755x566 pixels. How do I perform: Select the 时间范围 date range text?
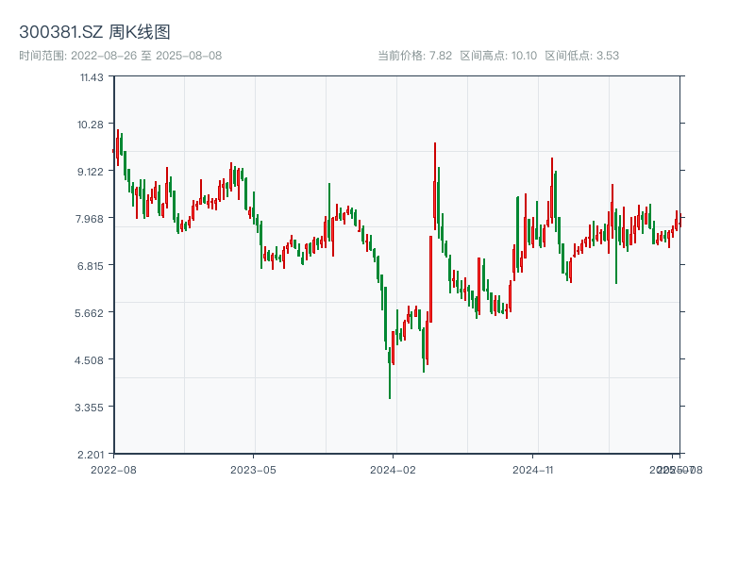tap(120, 56)
